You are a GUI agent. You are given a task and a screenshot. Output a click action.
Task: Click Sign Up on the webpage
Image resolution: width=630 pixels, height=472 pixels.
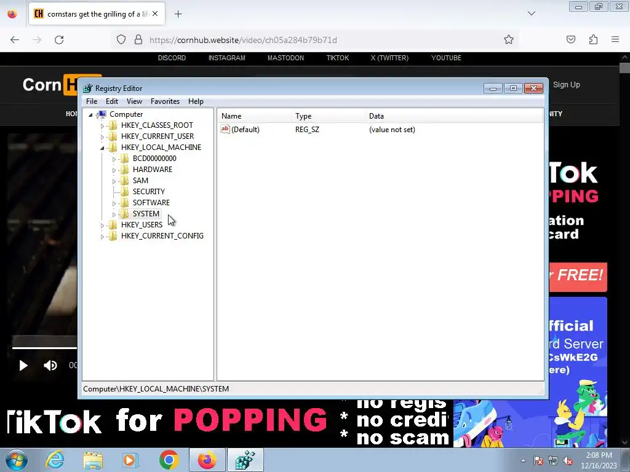tap(566, 85)
